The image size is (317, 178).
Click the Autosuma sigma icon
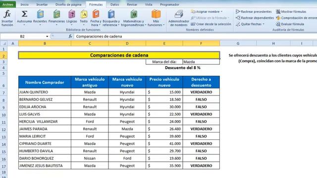point(24,14)
